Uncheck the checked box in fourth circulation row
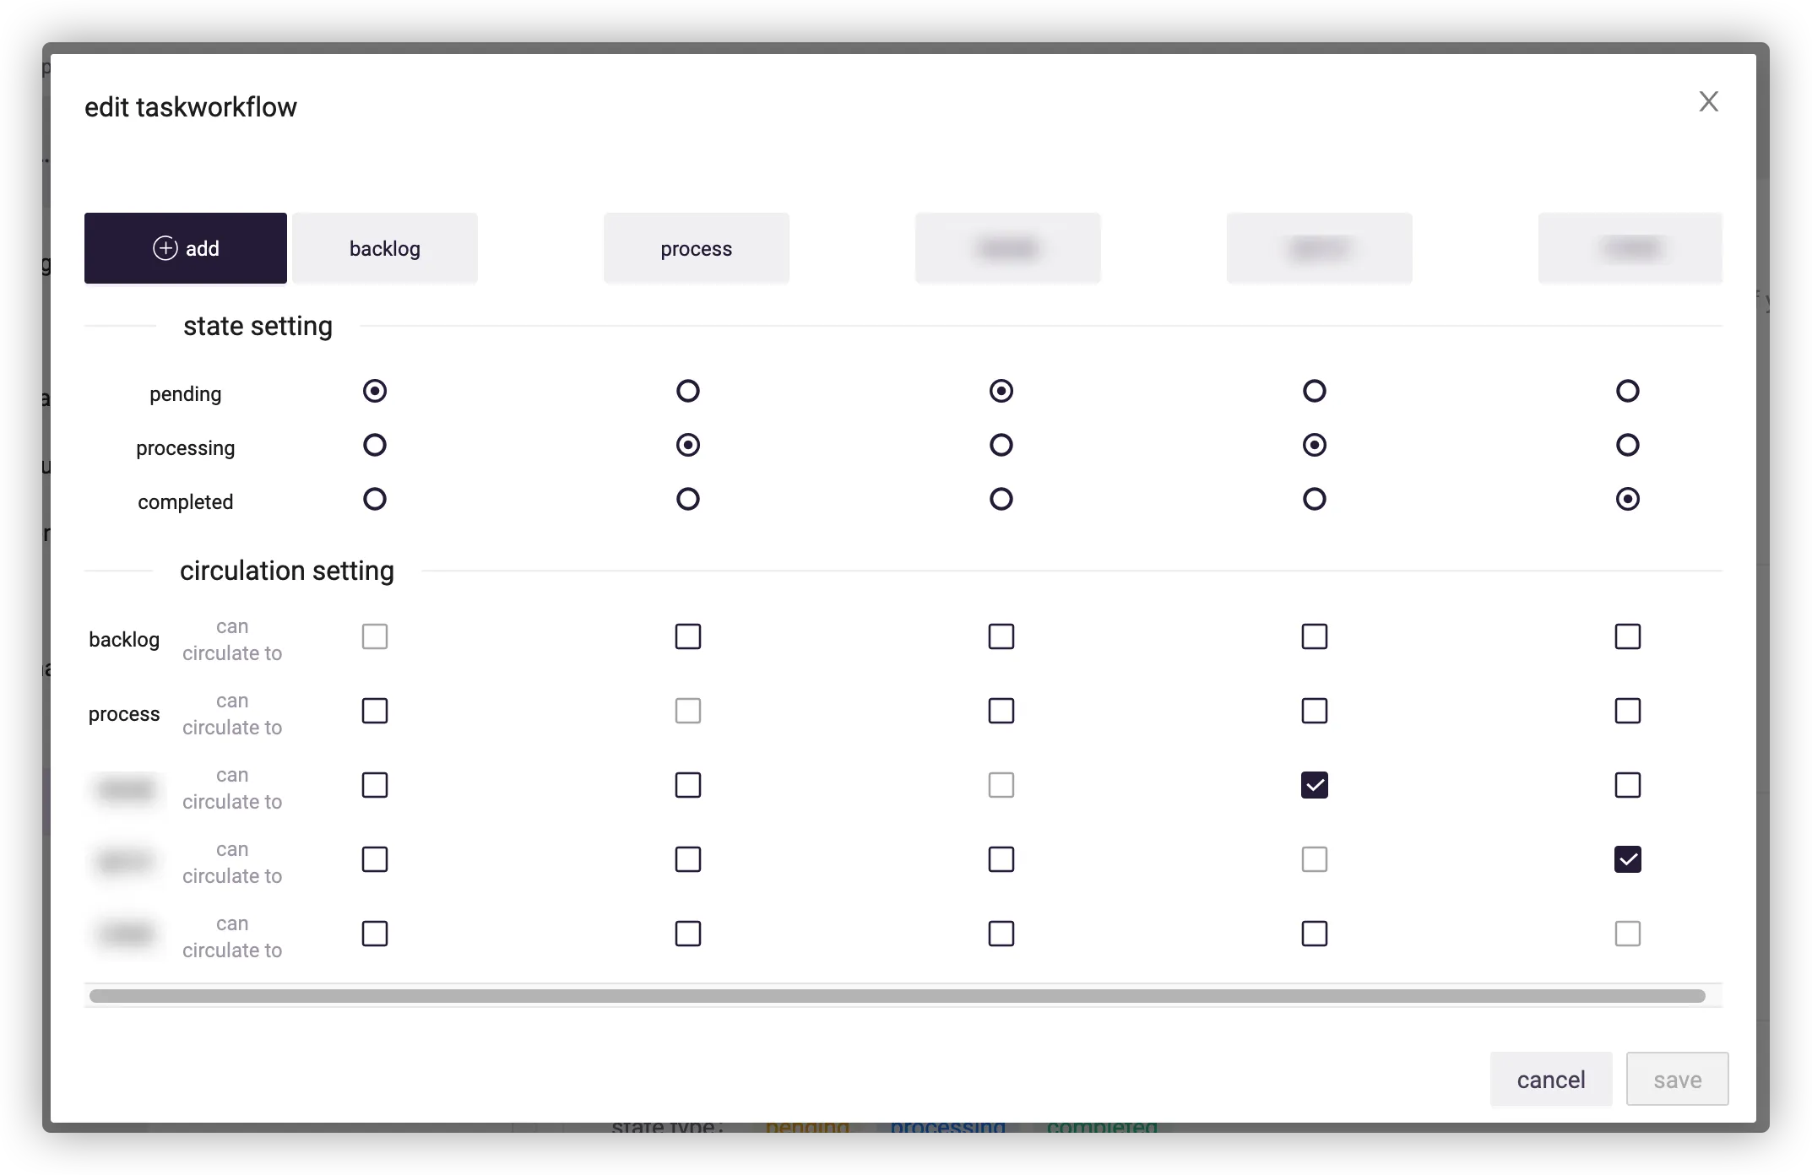This screenshot has height=1175, width=1812. tap(1627, 859)
